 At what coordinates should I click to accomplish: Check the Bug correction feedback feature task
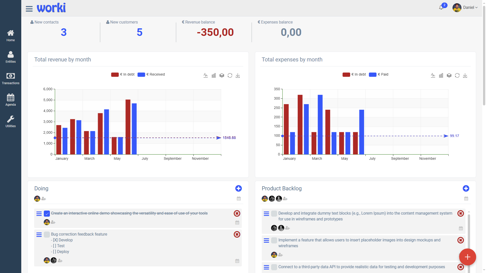tap(47, 235)
